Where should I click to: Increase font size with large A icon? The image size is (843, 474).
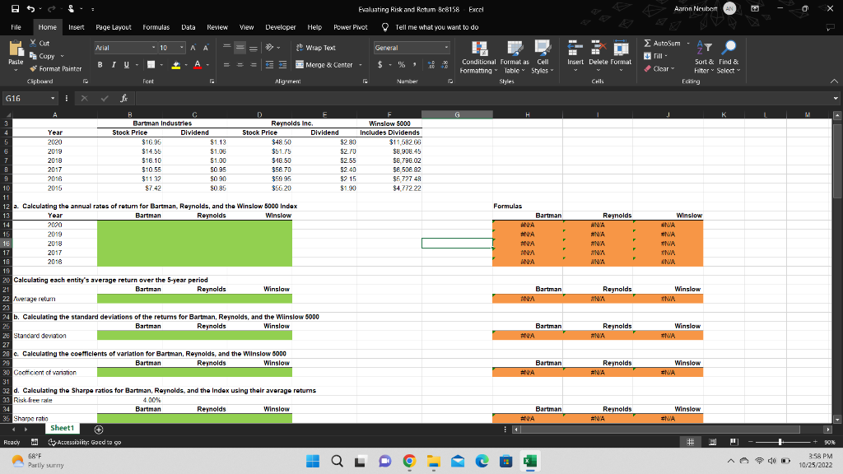193,48
